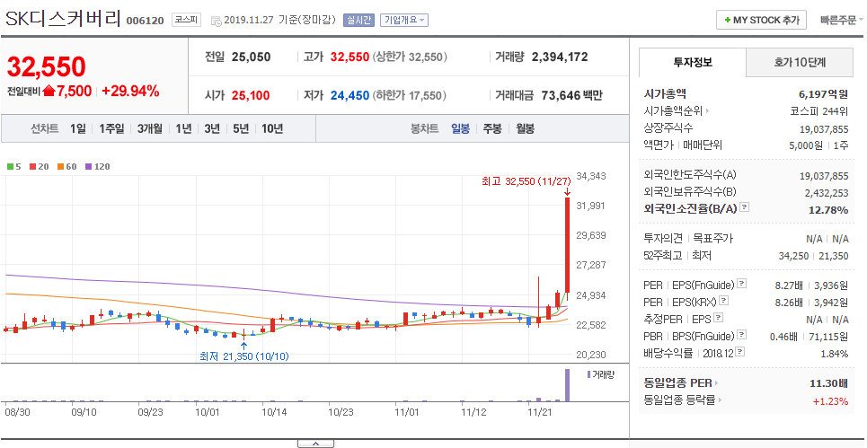Click the calendar icon beside the date
Screen dimensions: 867x448
tap(217, 21)
